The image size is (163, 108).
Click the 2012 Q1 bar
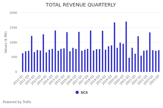tap(23, 63)
